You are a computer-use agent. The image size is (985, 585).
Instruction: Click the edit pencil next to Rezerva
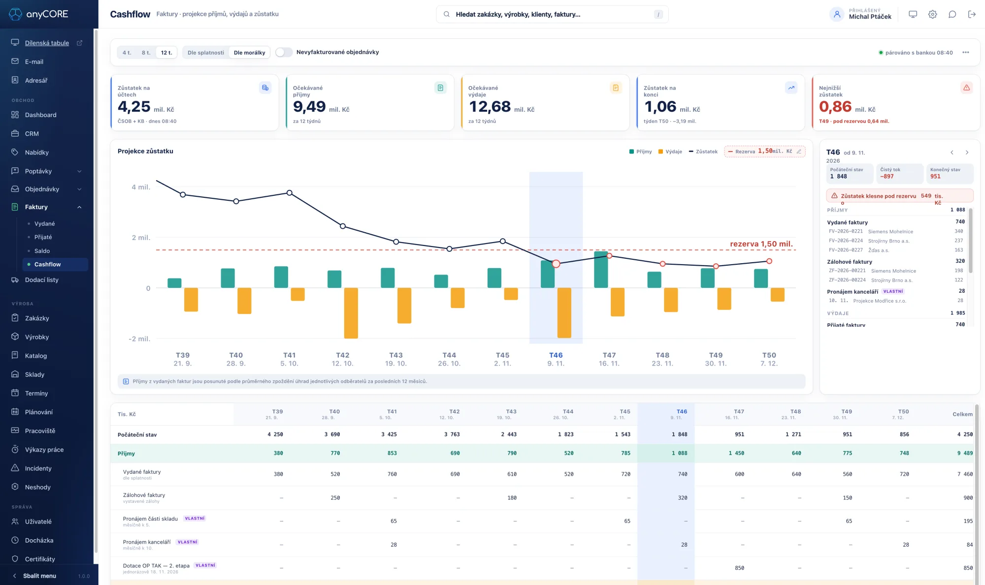pos(799,152)
